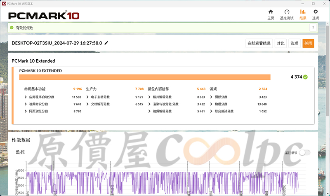Viewport: 330px width, 196px height.
Task: Click the question mark help icon
Action: 313,28
